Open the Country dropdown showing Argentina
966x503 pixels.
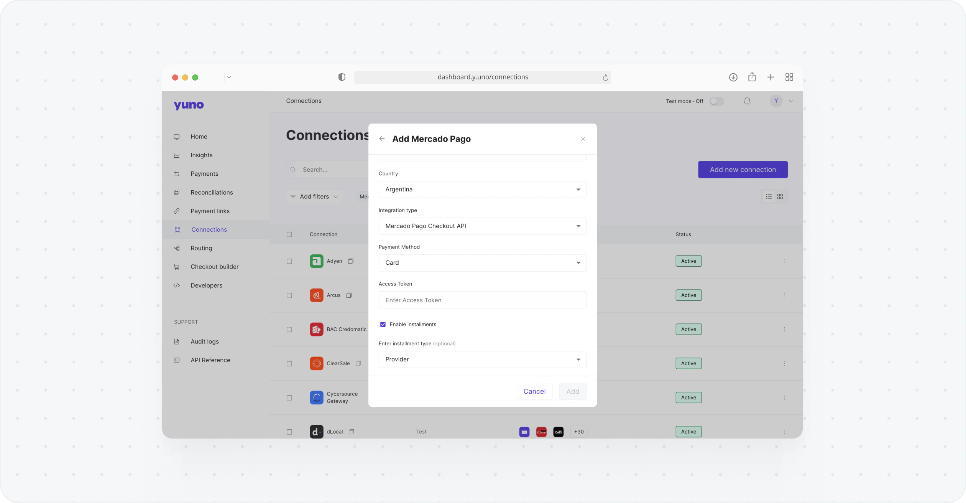[x=482, y=190]
